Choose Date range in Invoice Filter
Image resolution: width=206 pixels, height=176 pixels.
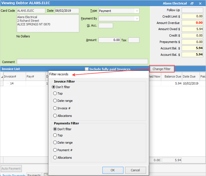tap(55, 101)
